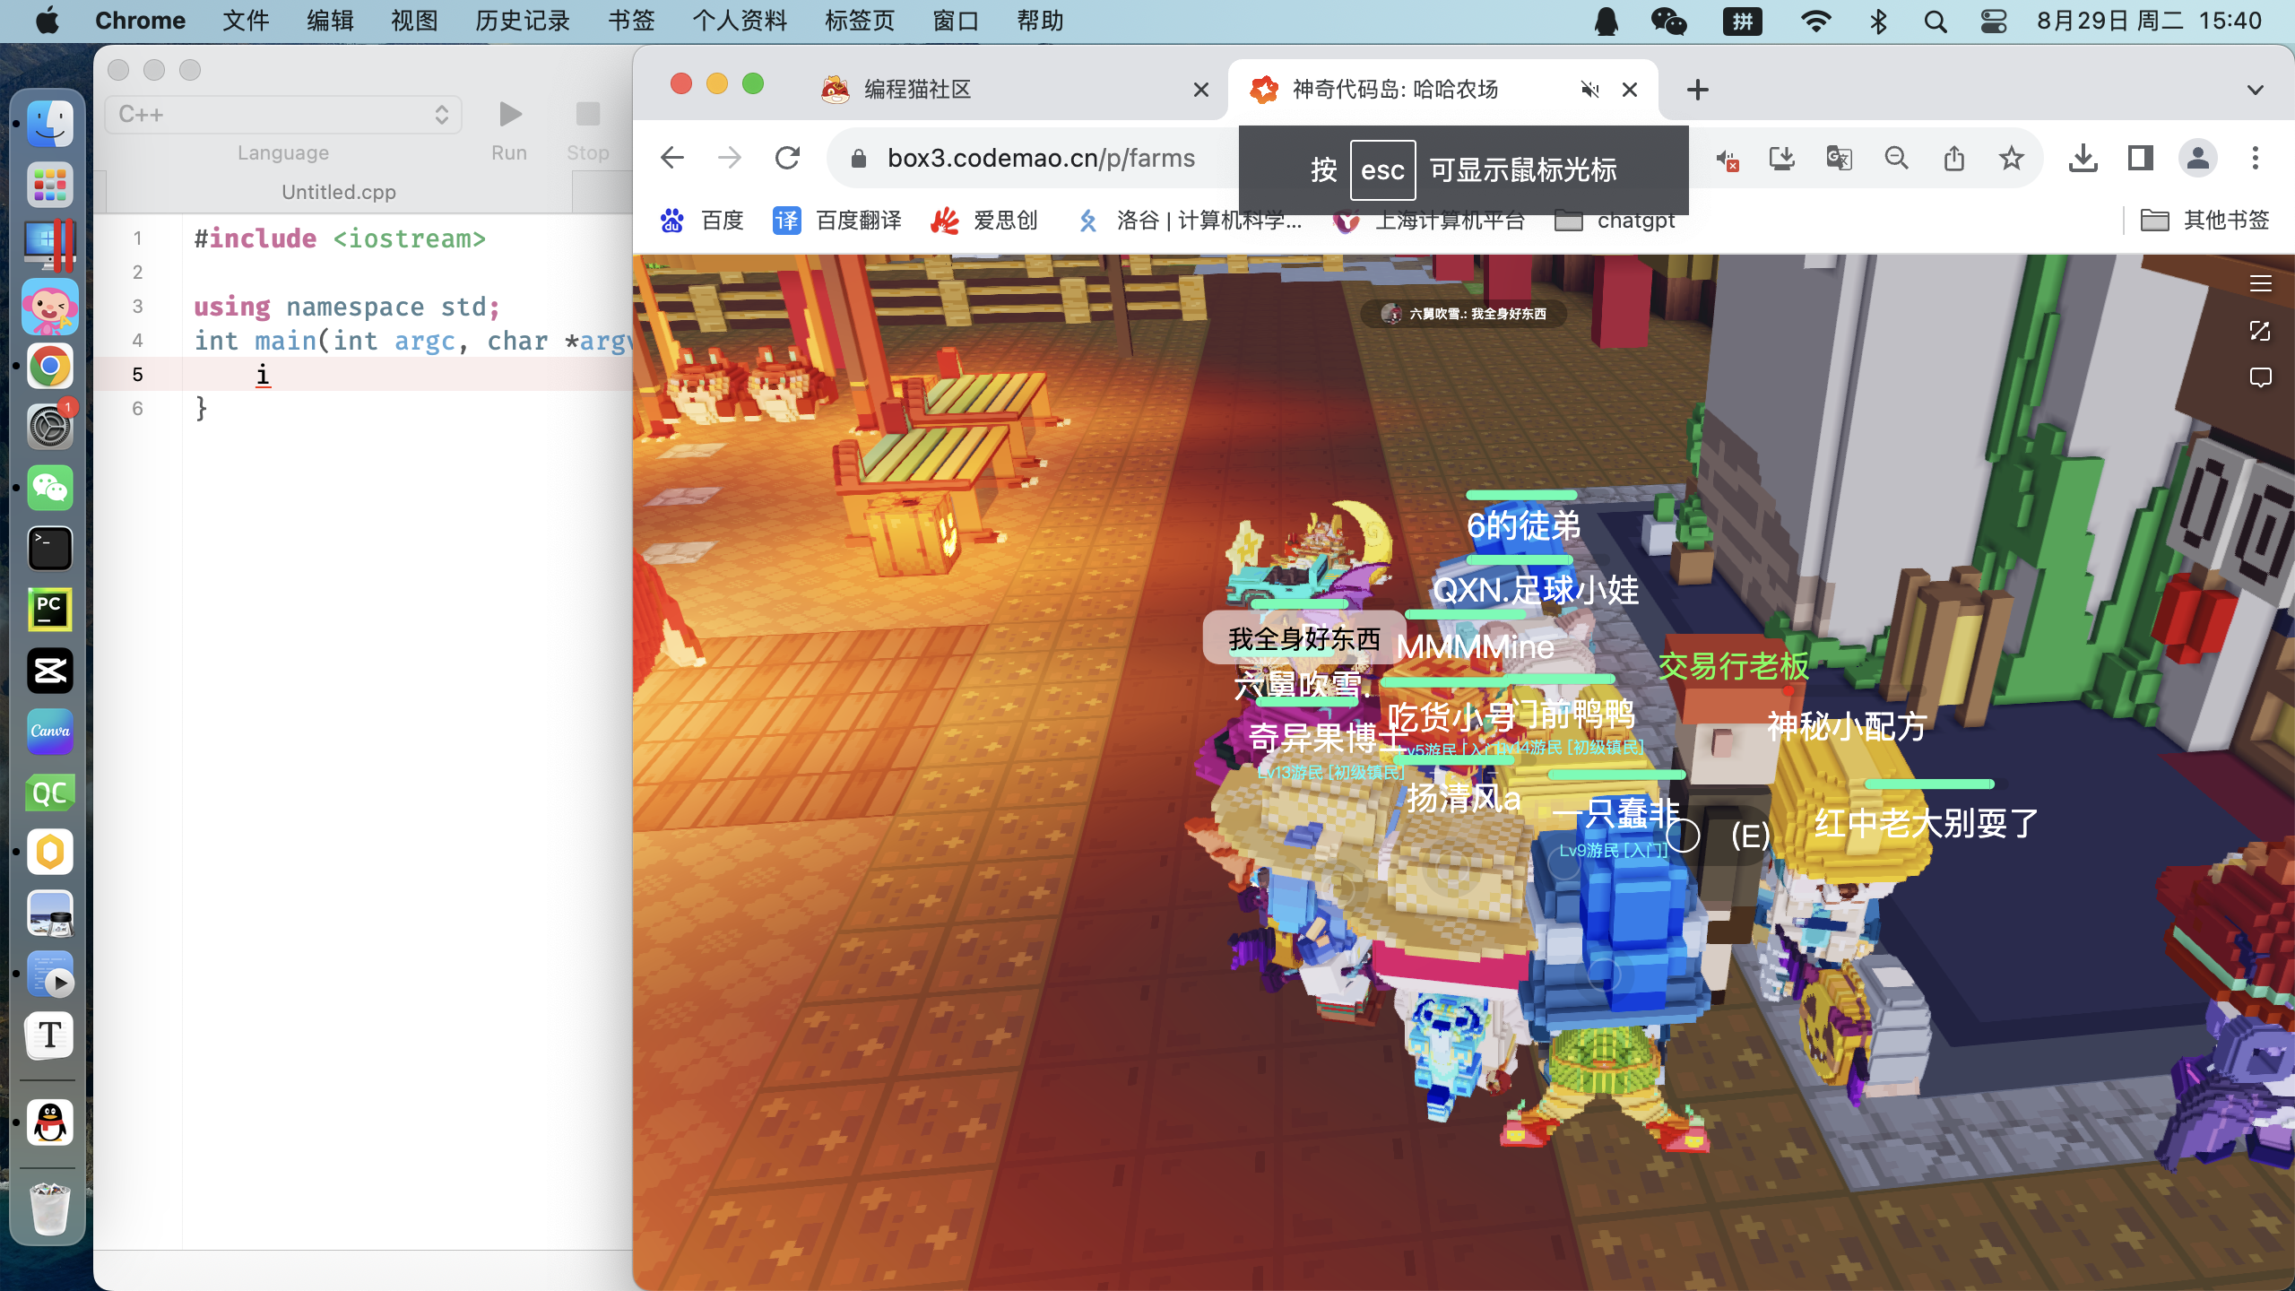Screen dimensions: 2295x1291
Task: Click line 5 in the code editor
Action: [x=363, y=375]
